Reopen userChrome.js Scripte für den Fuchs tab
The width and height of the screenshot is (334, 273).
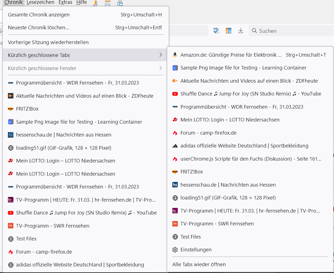[x=251, y=159]
